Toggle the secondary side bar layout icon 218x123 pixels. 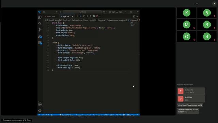[120, 12]
